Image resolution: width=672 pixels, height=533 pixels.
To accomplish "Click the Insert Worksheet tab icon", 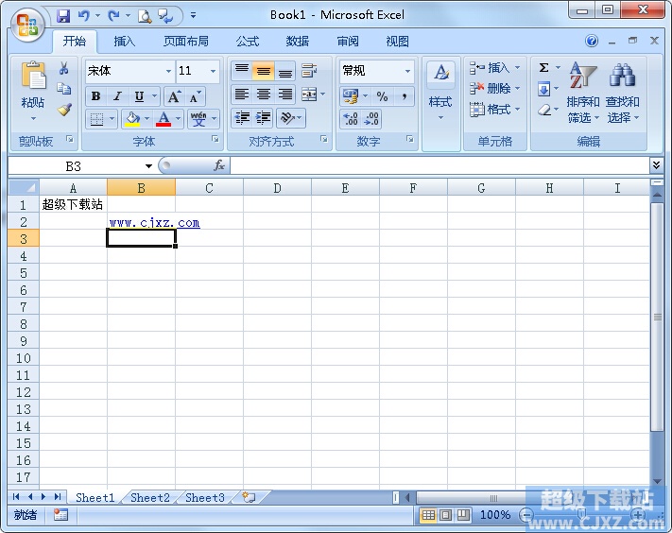I will point(249,497).
